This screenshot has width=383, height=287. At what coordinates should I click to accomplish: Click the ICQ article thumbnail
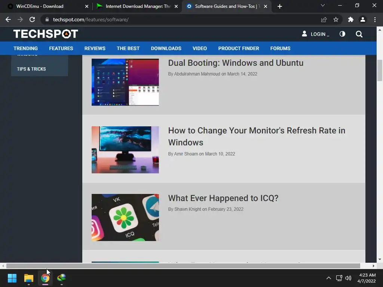125,217
